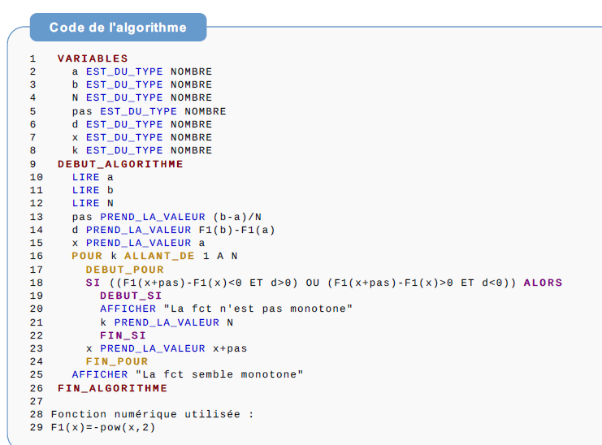Click the F1(x)=-pow(x,2) function definition
The image size is (602, 445).
tap(102, 427)
